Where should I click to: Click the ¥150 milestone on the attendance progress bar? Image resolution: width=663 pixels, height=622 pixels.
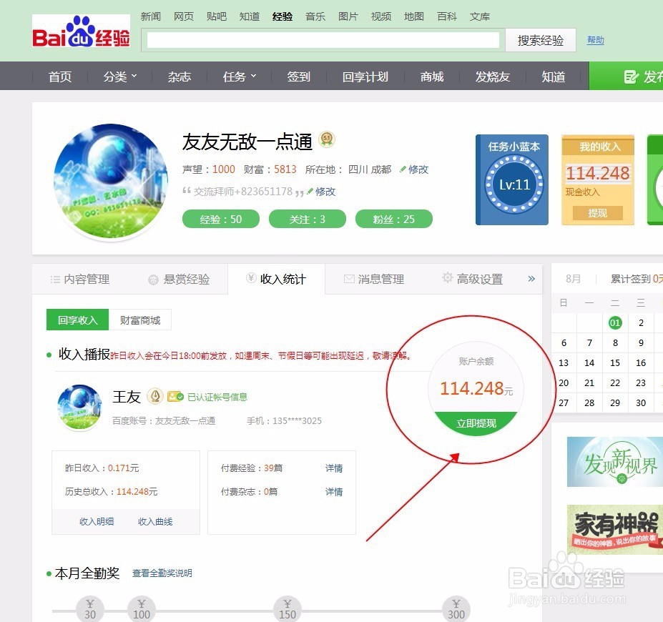click(x=287, y=609)
